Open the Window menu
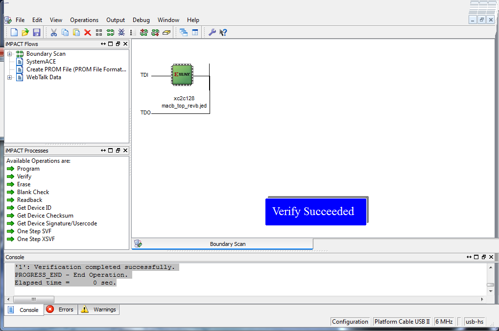 (168, 20)
